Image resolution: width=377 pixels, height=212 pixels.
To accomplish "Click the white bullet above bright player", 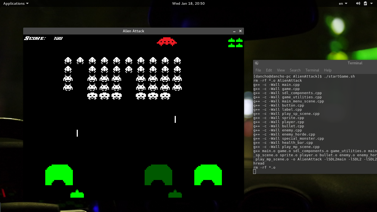I will (77, 133).
